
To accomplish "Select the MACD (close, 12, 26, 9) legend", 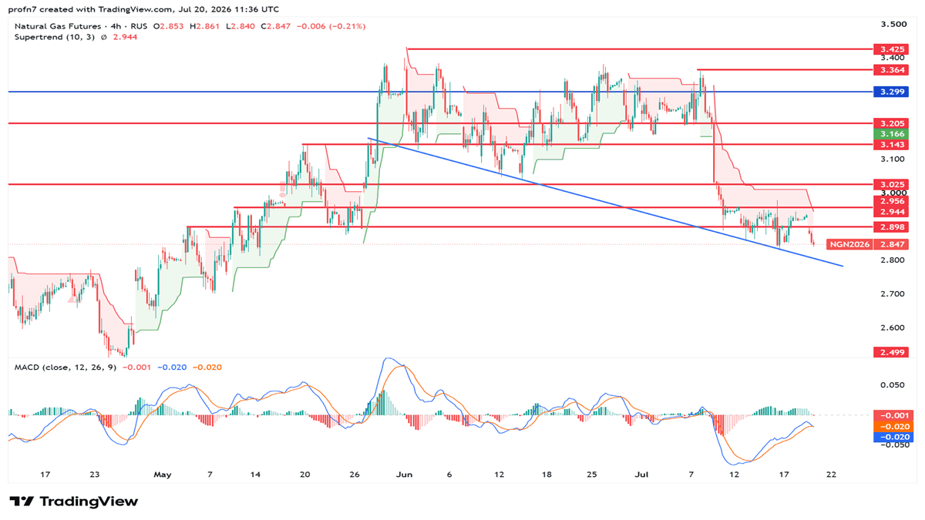I will point(66,367).
